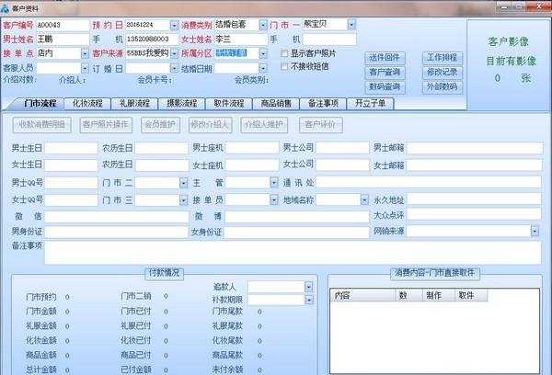This screenshot has height=375, width=552.
Task: Click the 会员维护 button
Action: pyautogui.click(x=160, y=125)
